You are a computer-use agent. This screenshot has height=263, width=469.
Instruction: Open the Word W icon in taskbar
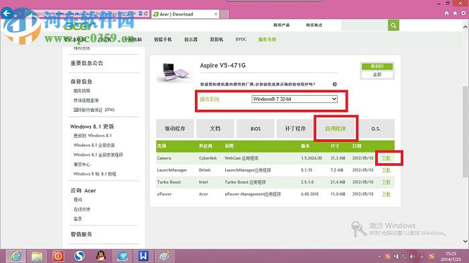tap(143, 256)
